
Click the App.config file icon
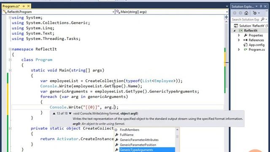246,45
